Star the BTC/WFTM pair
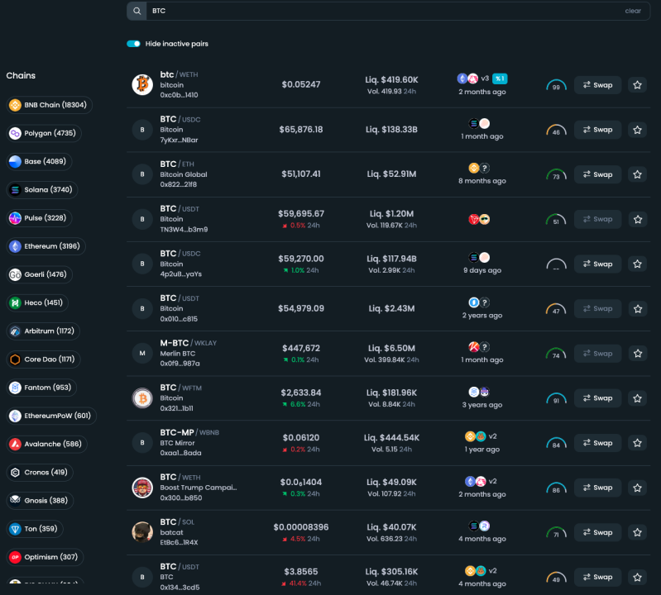This screenshot has height=595, width=661. pyautogui.click(x=637, y=398)
